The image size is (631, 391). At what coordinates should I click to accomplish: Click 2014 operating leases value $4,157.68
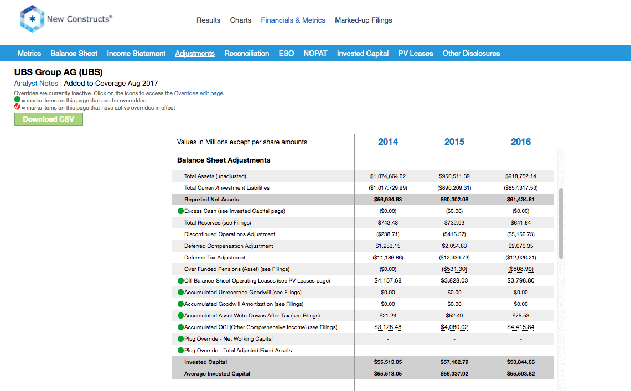(388, 281)
